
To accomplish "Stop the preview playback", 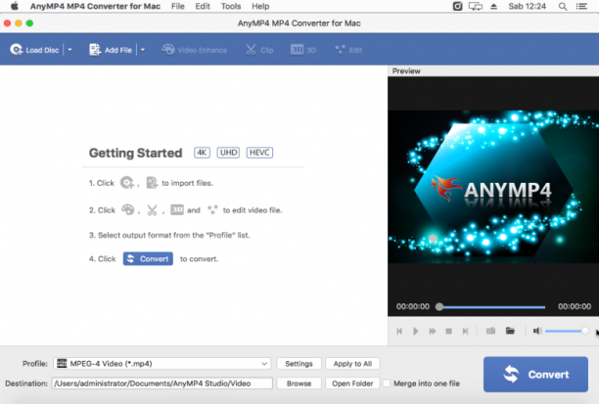I will point(449,331).
